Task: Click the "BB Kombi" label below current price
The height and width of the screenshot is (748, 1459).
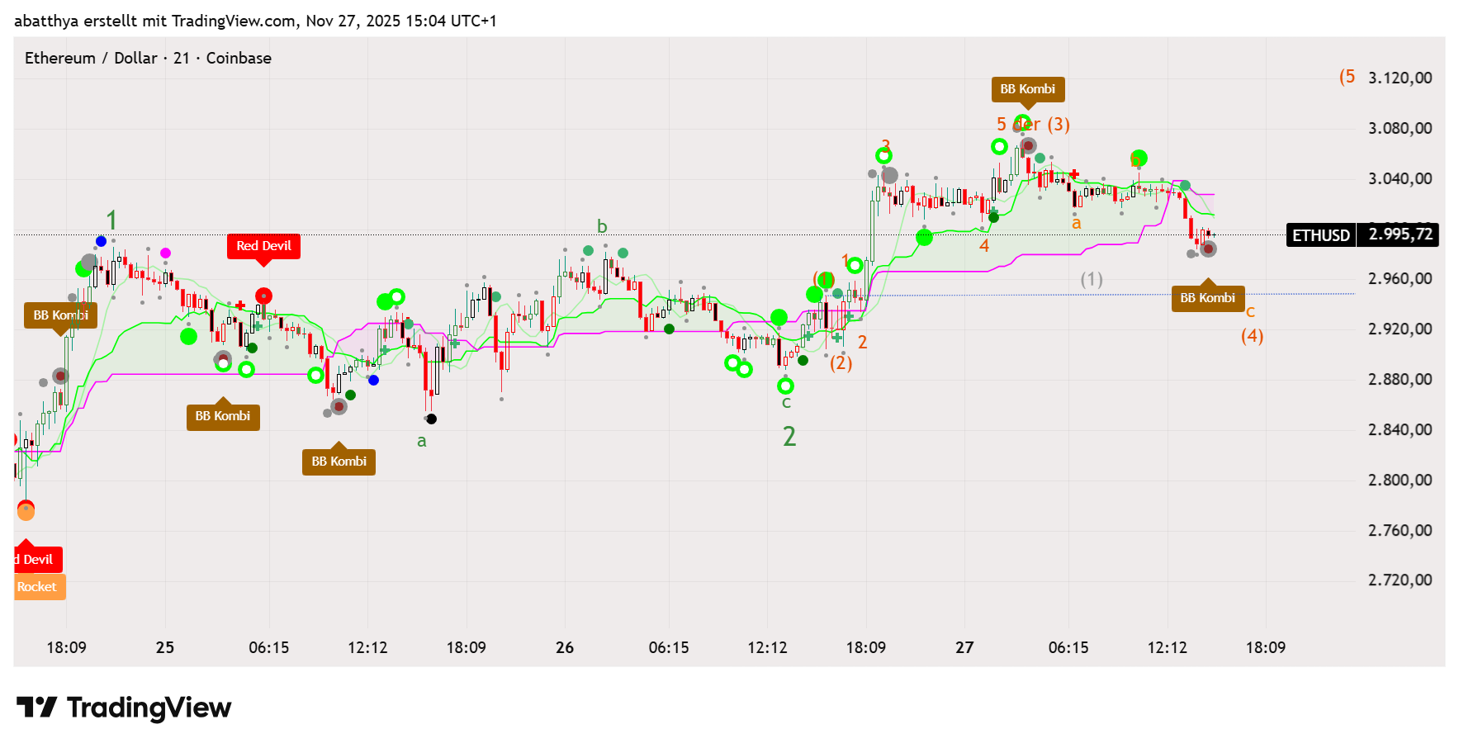Action: 1207,298
